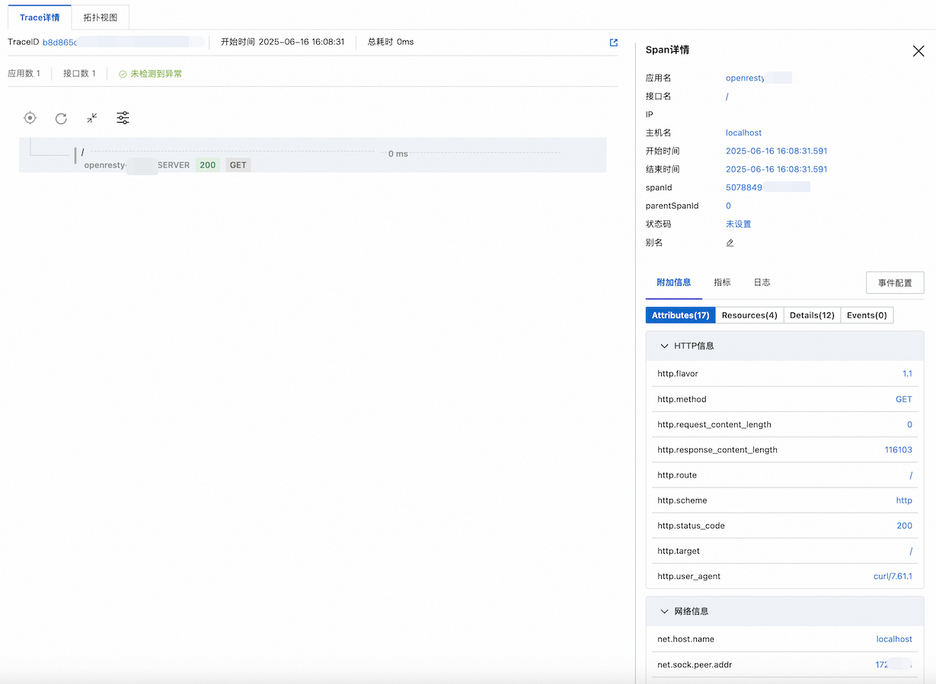Select the Attributes(17) segment
936x684 pixels.
point(681,315)
